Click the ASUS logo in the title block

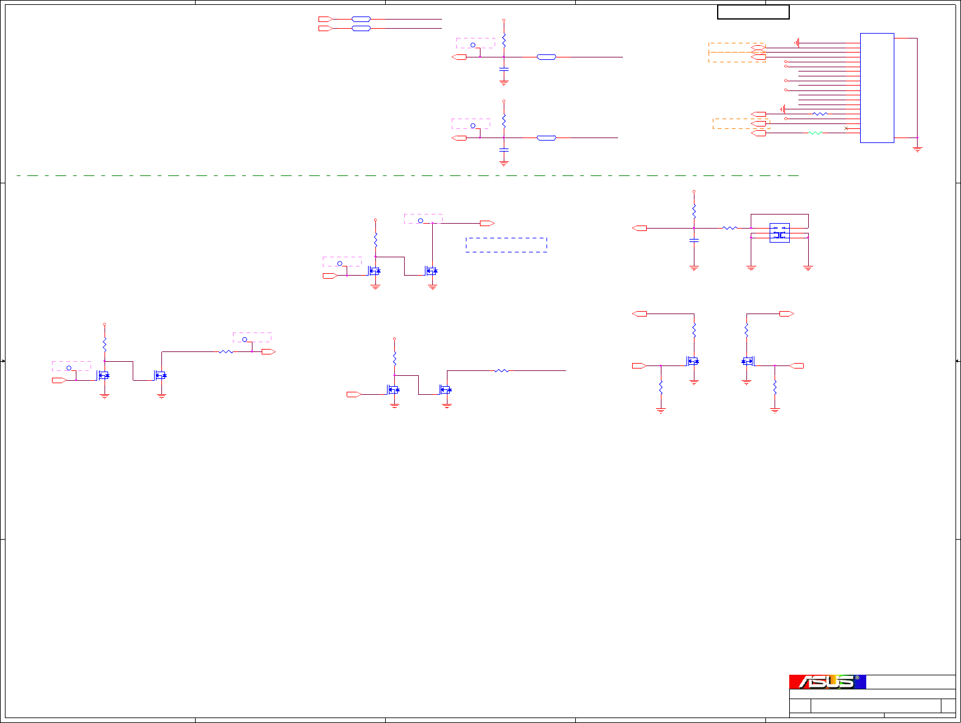click(827, 681)
